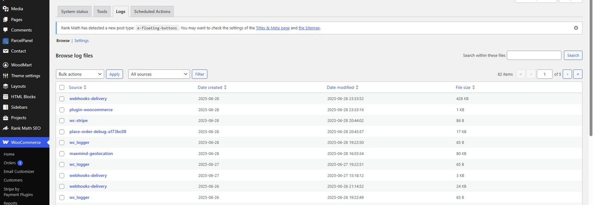593x205 pixels.
Task: Sort by Source column arrows
Action: (x=85, y=87)
